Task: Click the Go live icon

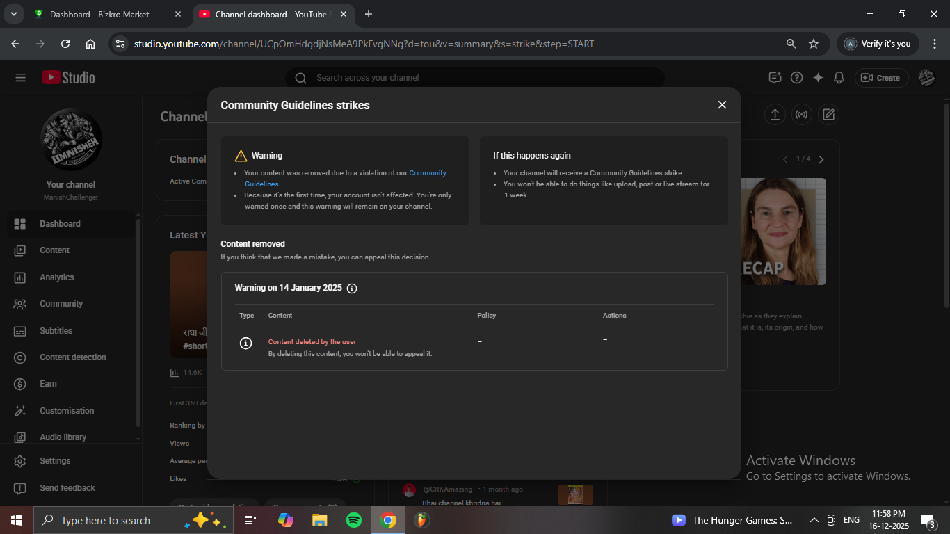Action: point(801,115)
